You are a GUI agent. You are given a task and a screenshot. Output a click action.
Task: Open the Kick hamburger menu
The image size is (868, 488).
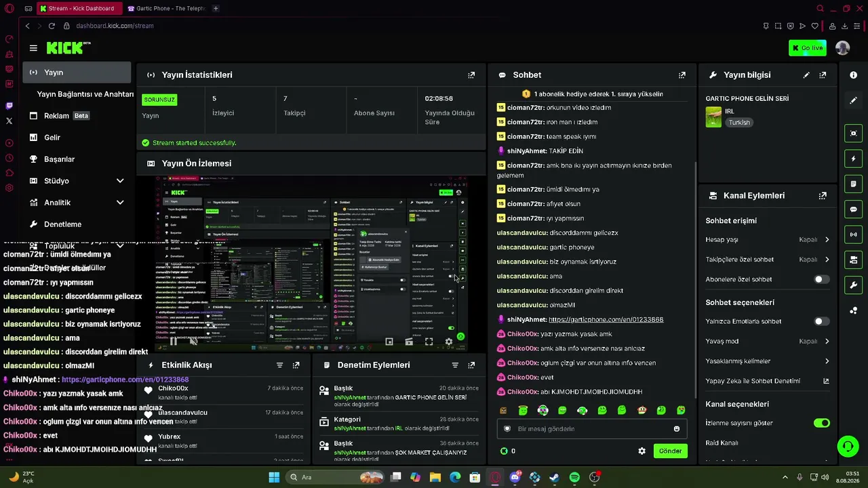coord(33,48)
